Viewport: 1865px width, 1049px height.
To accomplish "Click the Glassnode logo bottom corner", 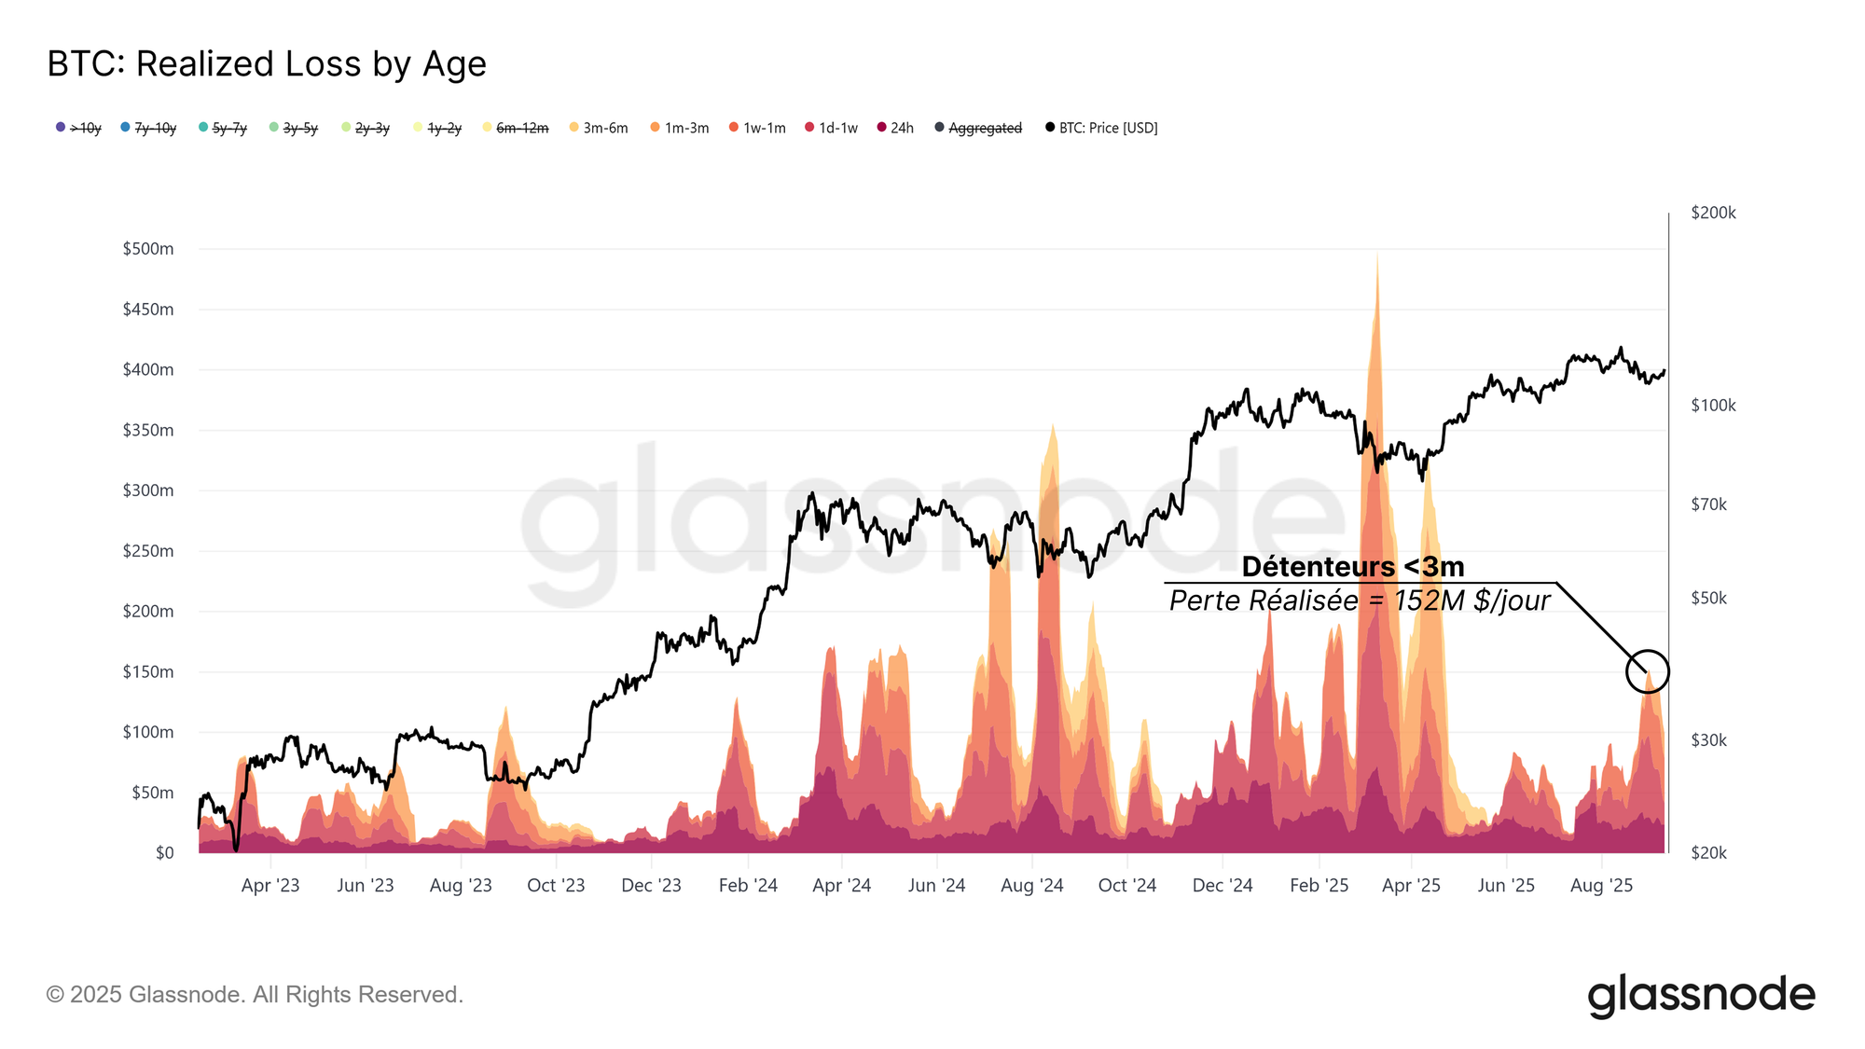I will click(1701, 995).
